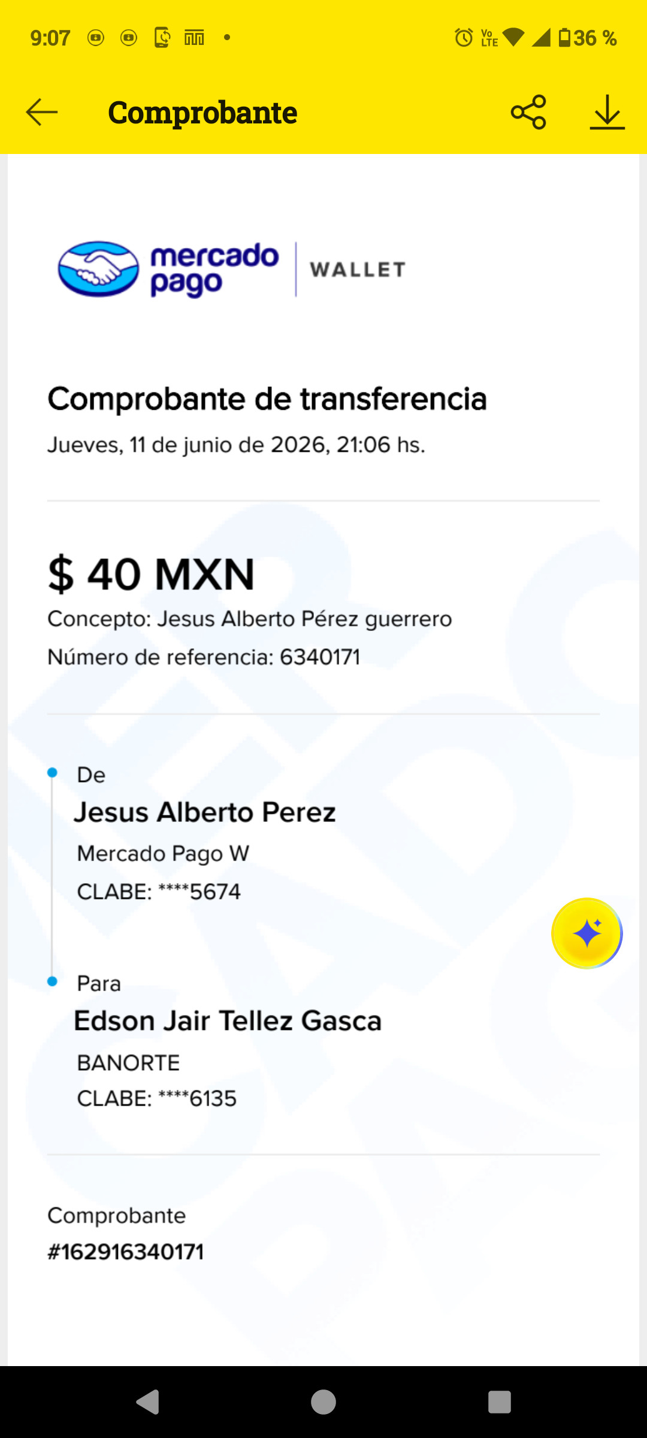Image resolution: width=647 pixels, height=1438 pixels.
Task: Tap the receipt number #162916340171
Action: (126, 1252)
